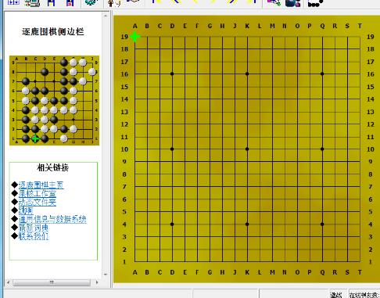Viewport: 380px width, 298px height.
Task: Click sidebar horizontal scrollbar left arrow
Action: pos(8,282)
